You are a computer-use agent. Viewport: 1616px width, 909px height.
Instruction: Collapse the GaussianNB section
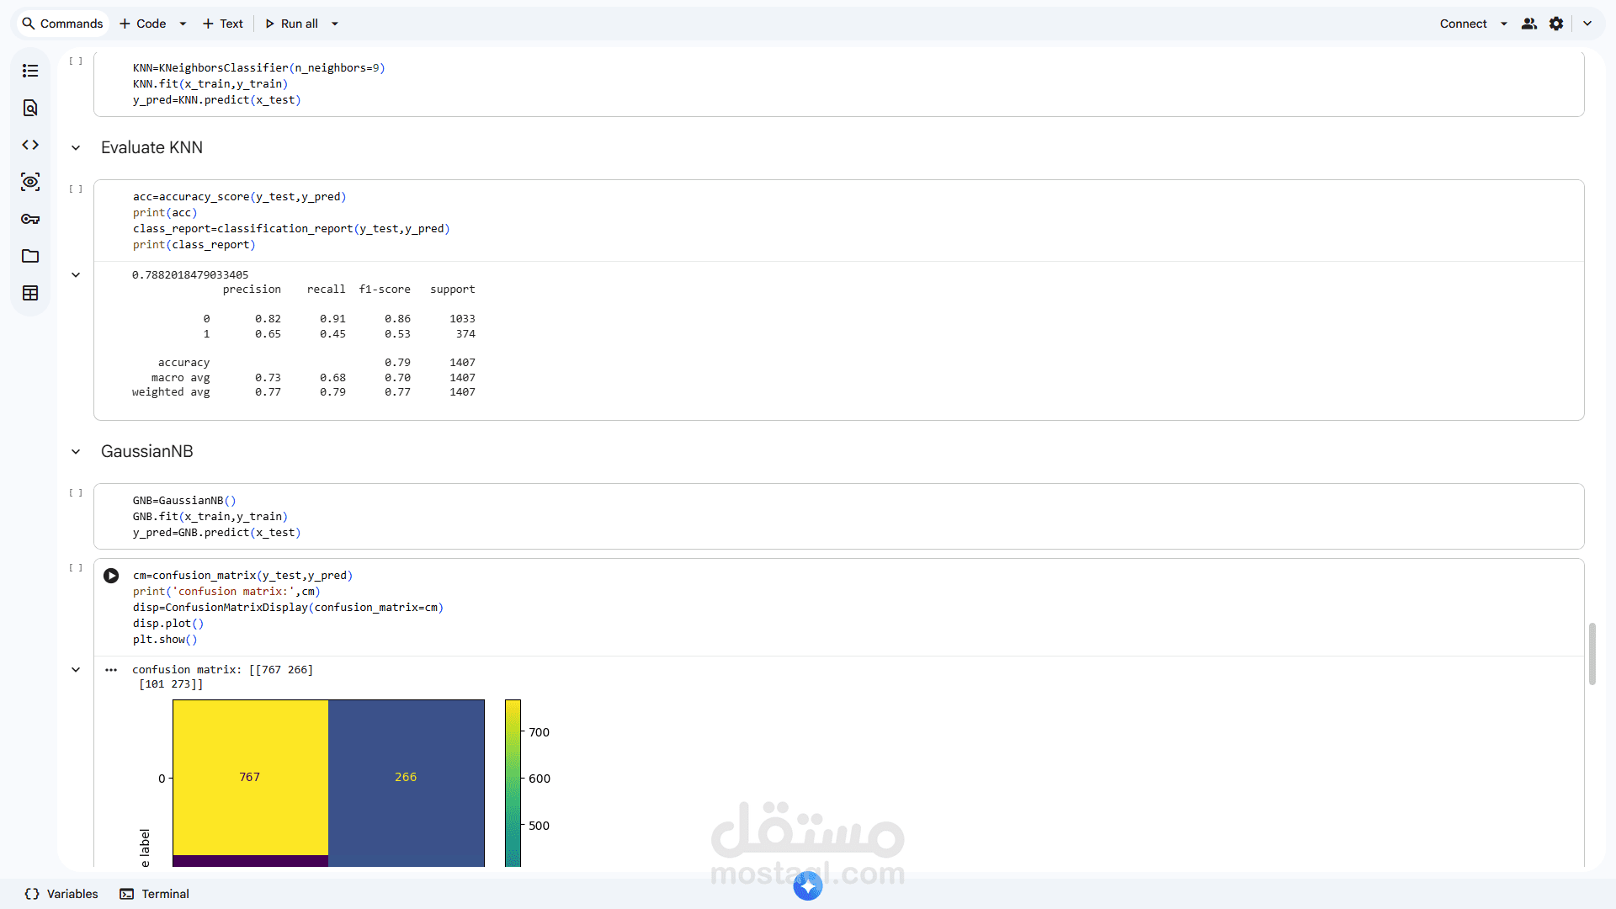(76, 452)
